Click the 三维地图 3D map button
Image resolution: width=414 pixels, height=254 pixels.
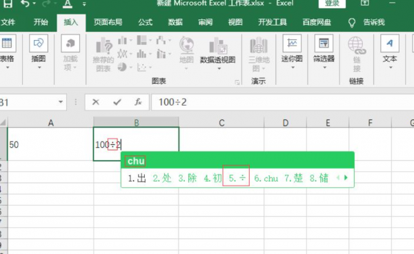(259, 55)
